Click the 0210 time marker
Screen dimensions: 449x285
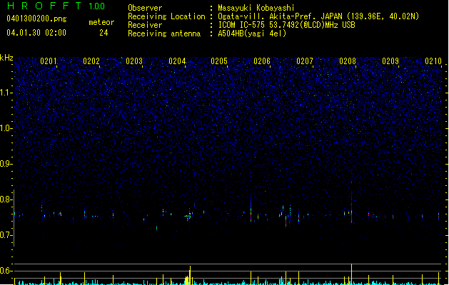click(433, 61)
